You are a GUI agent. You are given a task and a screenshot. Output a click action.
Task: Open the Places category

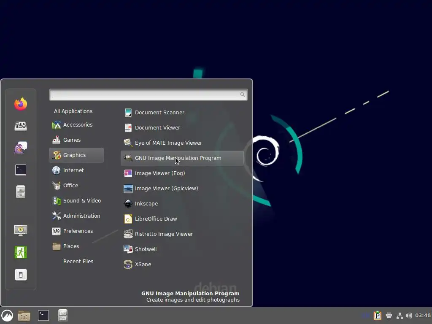[x=76, y=246]
